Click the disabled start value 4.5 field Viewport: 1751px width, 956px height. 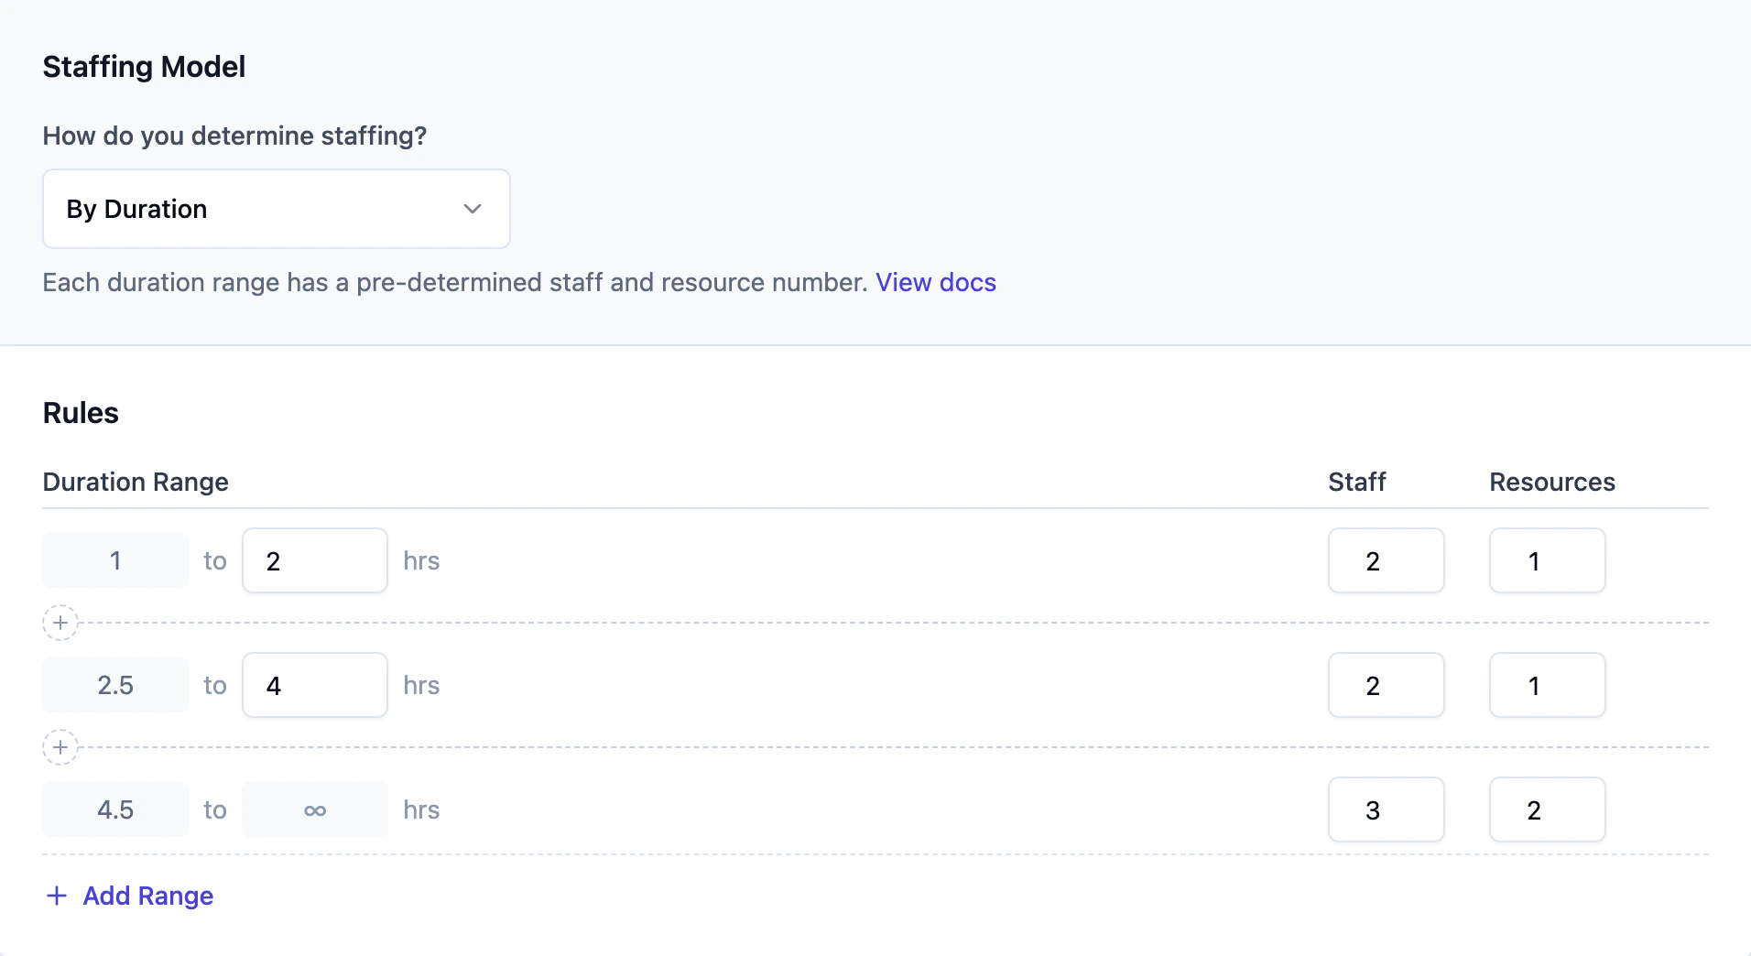[115, 809]
